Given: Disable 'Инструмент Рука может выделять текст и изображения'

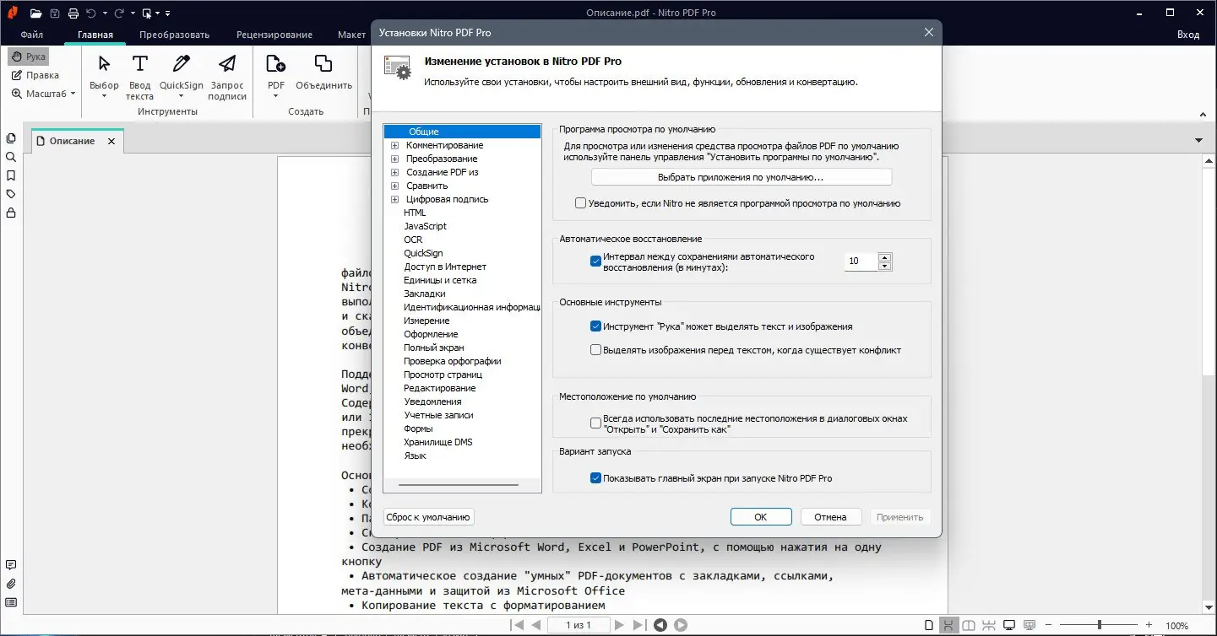Looking at the screenshot, I should pos(595,326).
